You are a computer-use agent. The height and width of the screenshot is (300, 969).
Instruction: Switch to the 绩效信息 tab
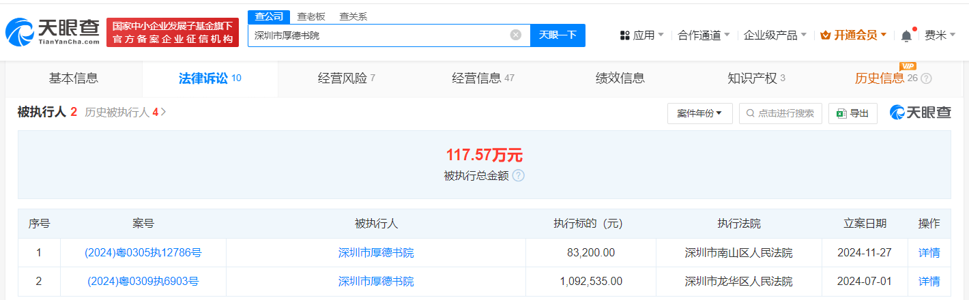click(620, 78)
